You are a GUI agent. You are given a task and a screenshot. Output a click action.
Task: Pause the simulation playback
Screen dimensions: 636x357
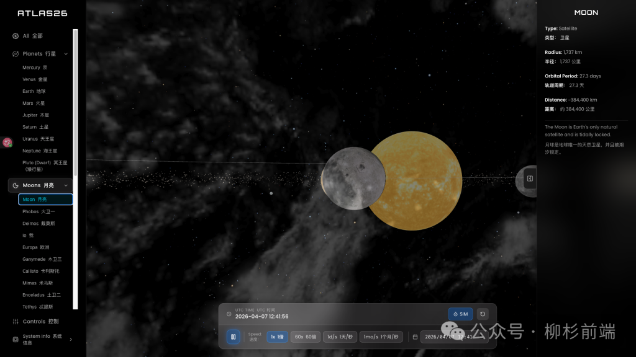(234, 337)
